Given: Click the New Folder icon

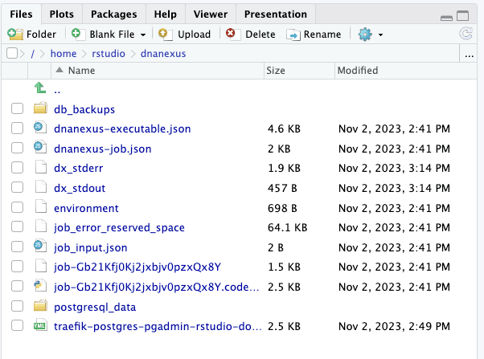Looking at the screenshot, I should coord(15,34).
